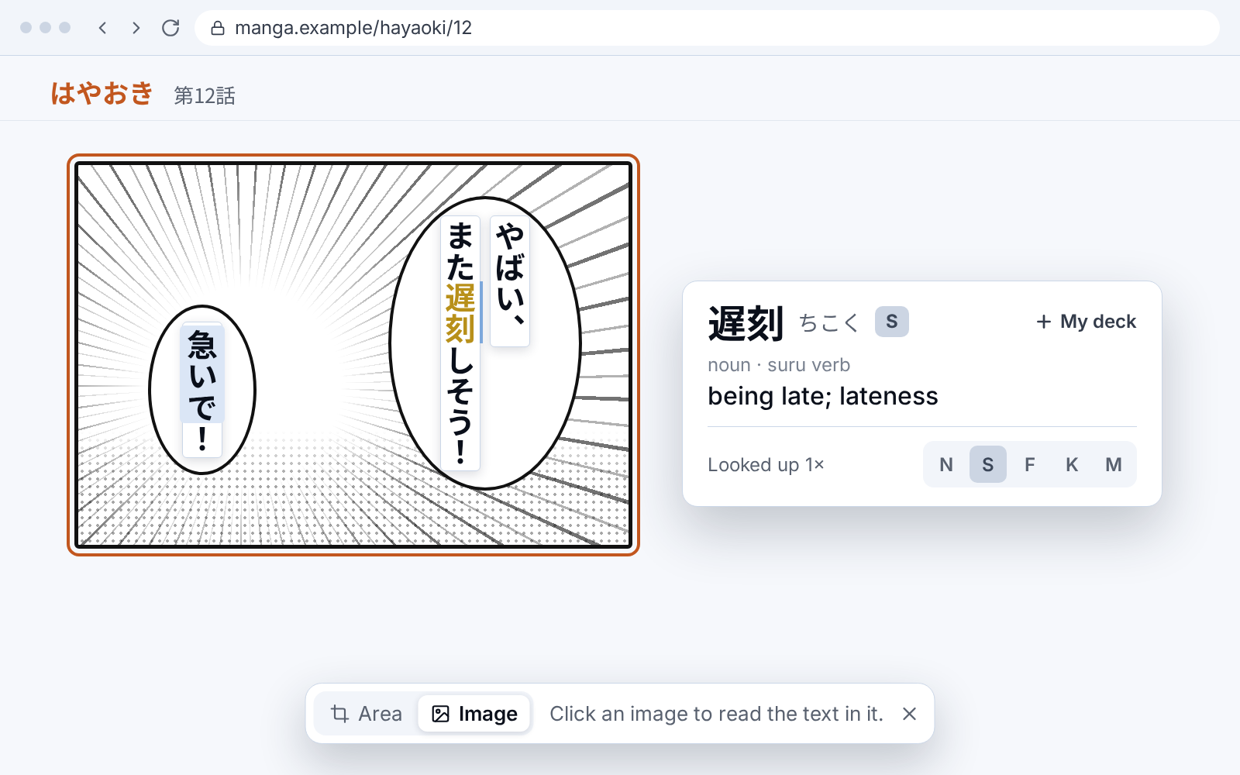Click the 'Looked up 1×' counter
The height and width of the screenshot is (775, 1240).
click(x=766, y=464)
